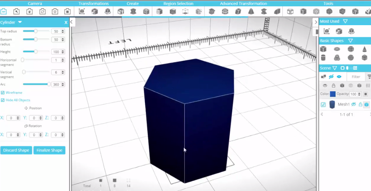Viewport: 371px width, 191px height.
Task: Close the Cylinder panel with X
Action: [x=66, y=23]
